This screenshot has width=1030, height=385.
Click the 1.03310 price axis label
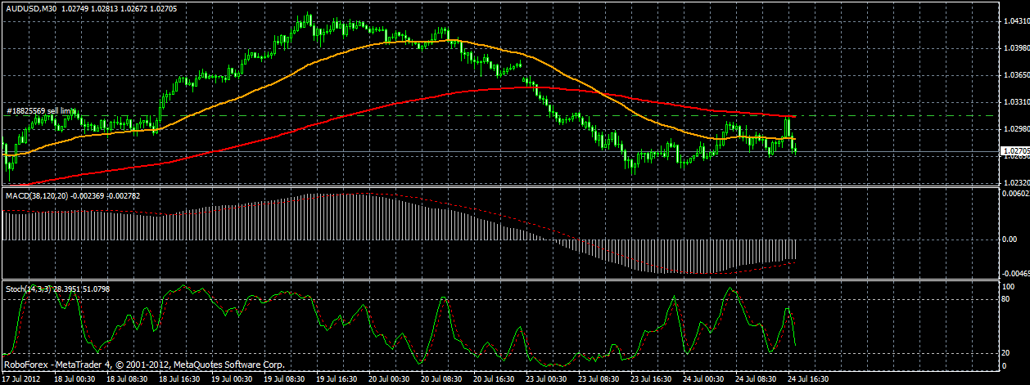pos(1015,102)
